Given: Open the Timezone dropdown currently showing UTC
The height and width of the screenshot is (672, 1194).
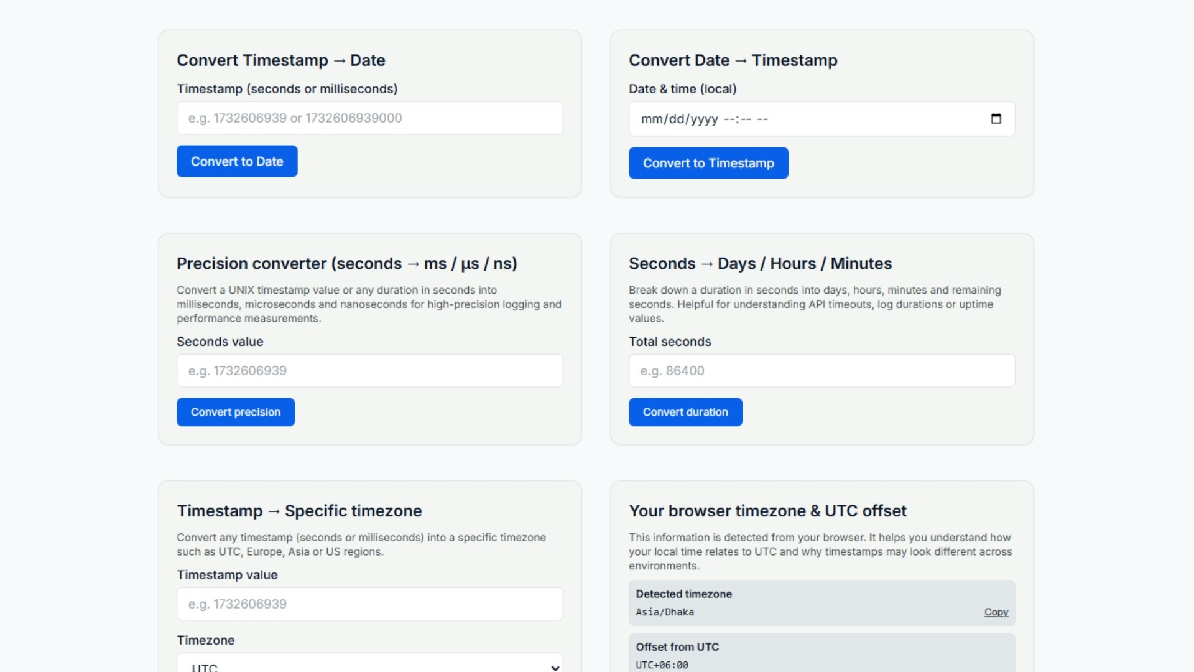Looking at the screenshot, I should (369, 665).
